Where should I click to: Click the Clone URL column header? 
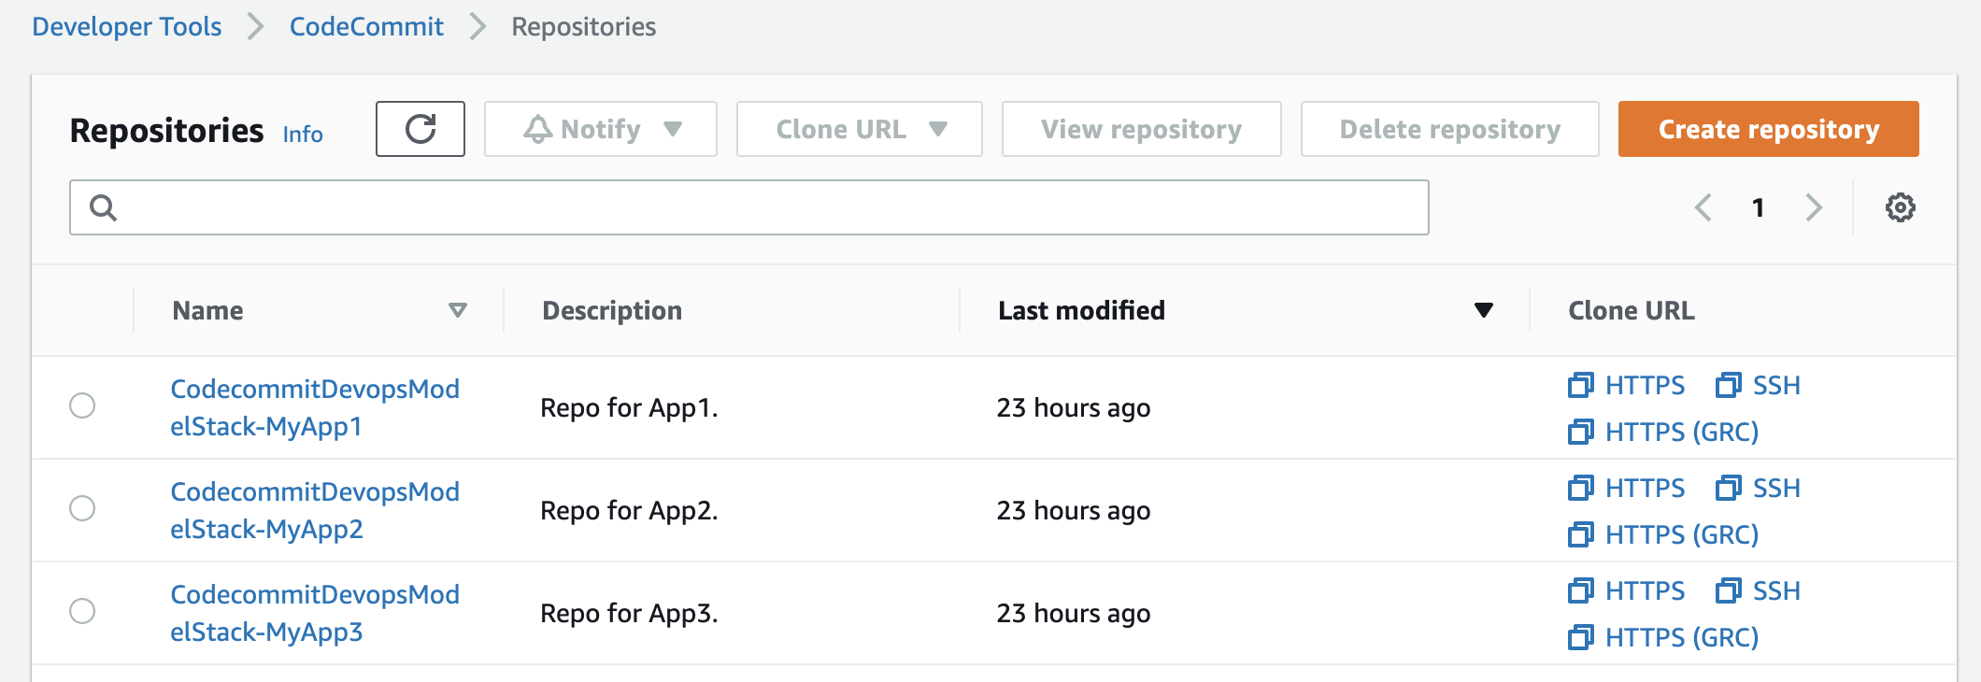click(1632, 310)
